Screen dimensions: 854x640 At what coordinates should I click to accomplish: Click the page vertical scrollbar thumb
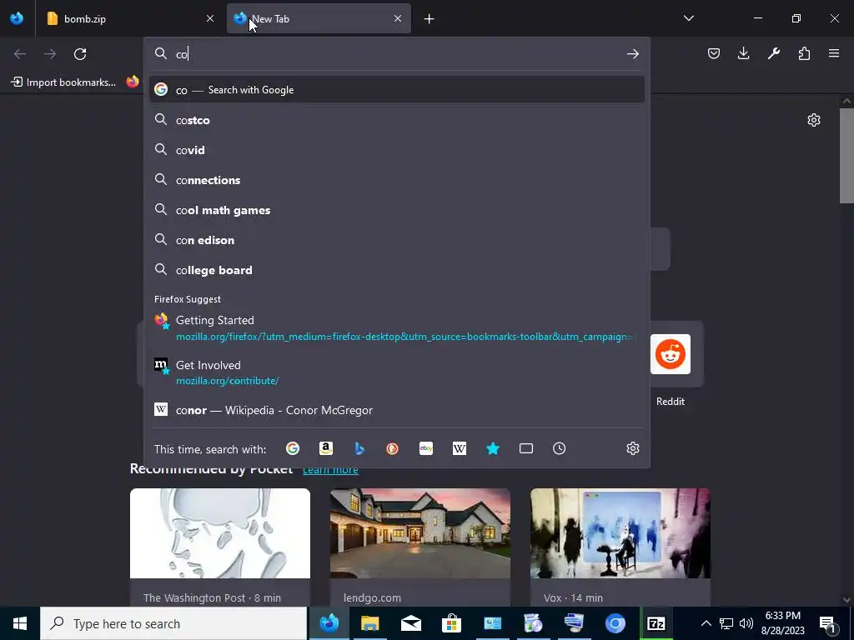click(846, 156)
